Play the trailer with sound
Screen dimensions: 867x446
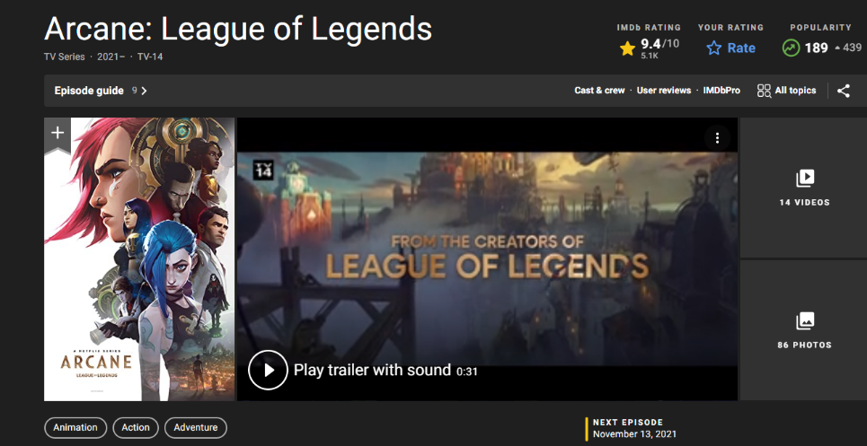(268, 370)
